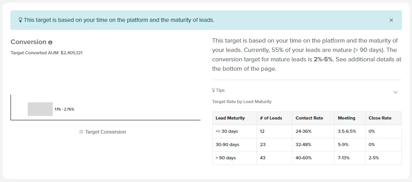Click the Target Converted AUM value
412x182 pixels.
coord(72,53)
